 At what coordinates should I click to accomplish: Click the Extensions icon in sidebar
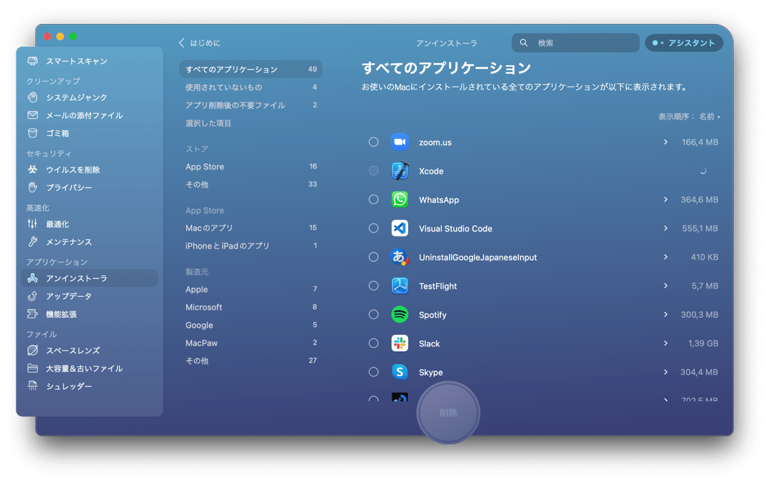pyautogui.click(x=33, y=314)
